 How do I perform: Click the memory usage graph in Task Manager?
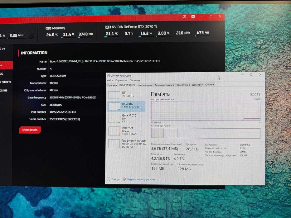[206, 111]
